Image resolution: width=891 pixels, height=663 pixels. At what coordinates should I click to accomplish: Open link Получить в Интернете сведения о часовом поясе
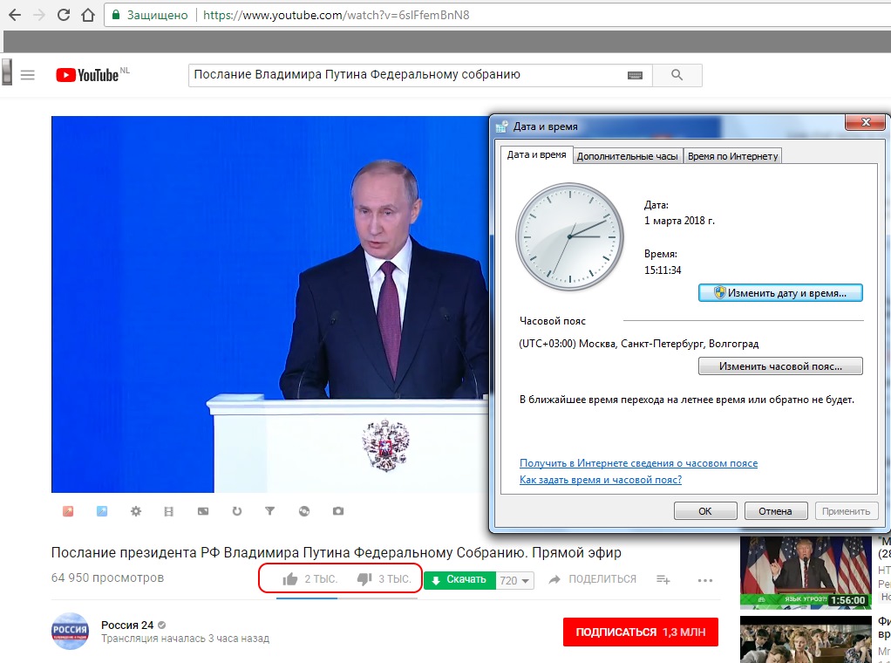coord(639,463)
